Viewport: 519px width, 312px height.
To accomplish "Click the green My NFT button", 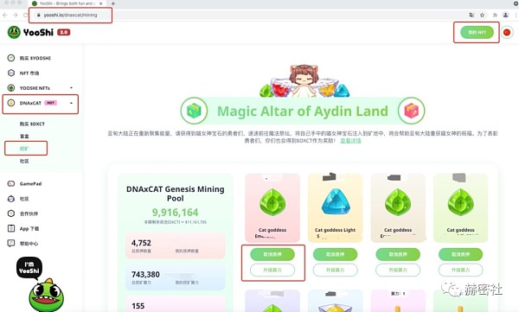I will point(477,33).
